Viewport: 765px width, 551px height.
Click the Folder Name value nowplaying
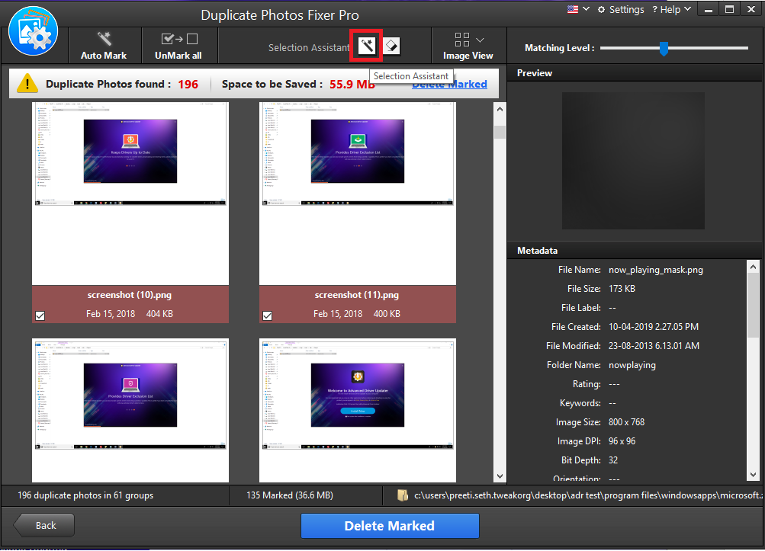[x=632, y=365]
